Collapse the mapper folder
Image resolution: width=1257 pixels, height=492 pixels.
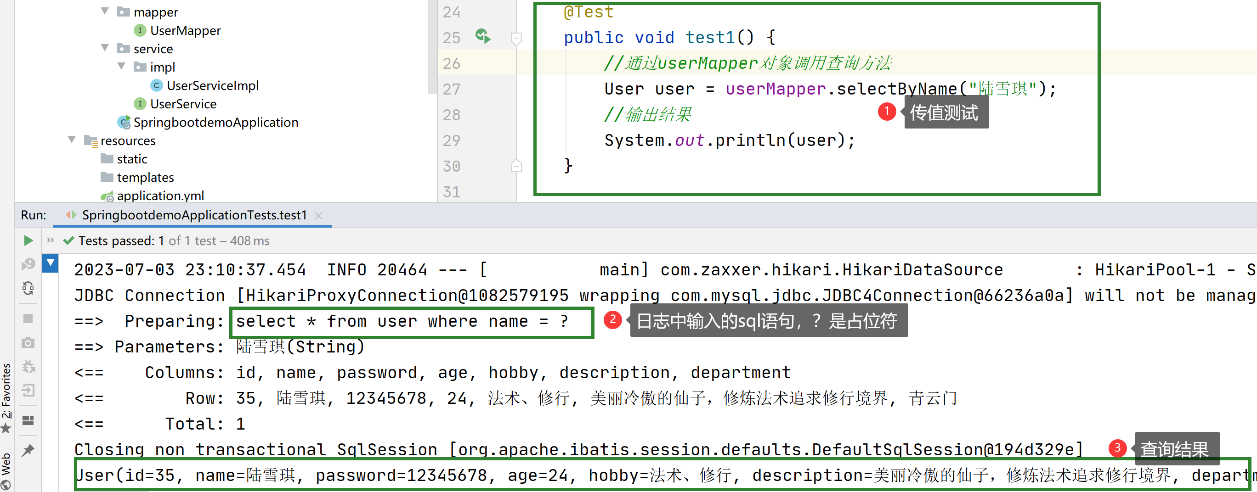[105, 11]
